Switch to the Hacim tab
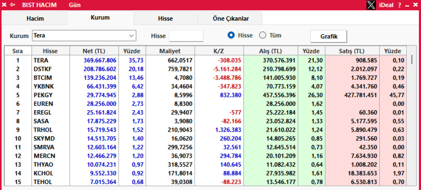This screenshot has width=421, height=190. click(35, 19)
